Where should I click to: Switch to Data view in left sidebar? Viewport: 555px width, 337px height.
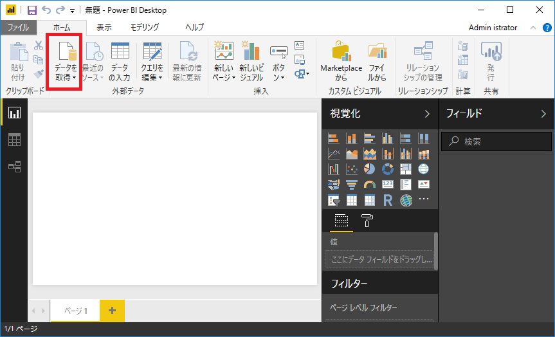(15, 140)
